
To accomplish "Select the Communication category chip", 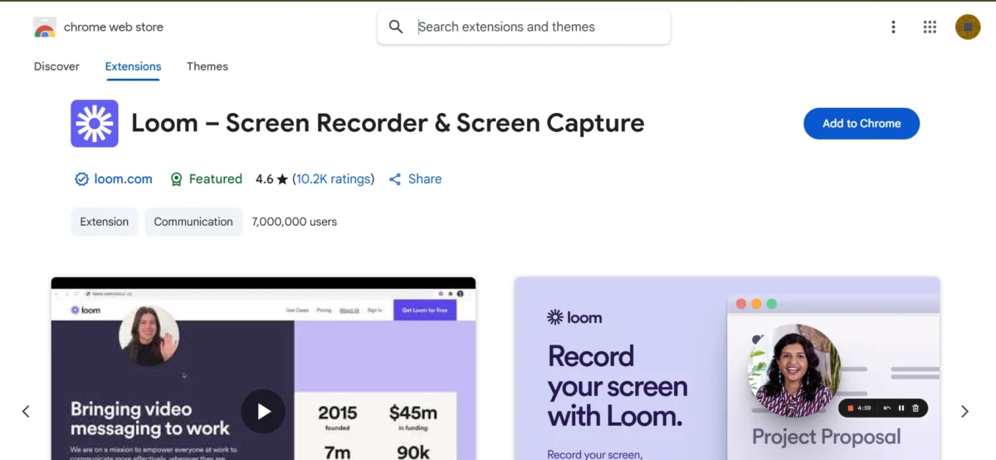I will (193, 222).
